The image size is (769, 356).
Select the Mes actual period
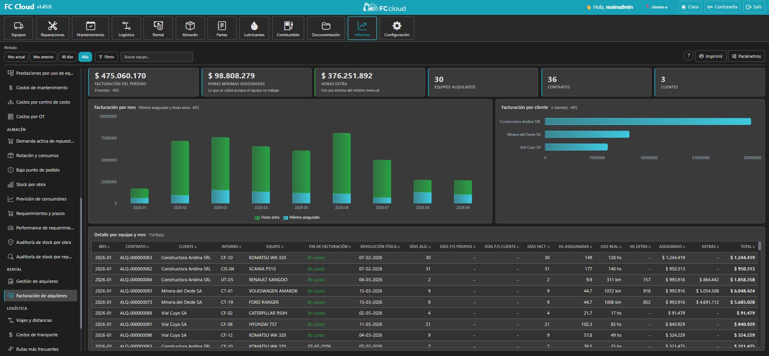point(16,57)
